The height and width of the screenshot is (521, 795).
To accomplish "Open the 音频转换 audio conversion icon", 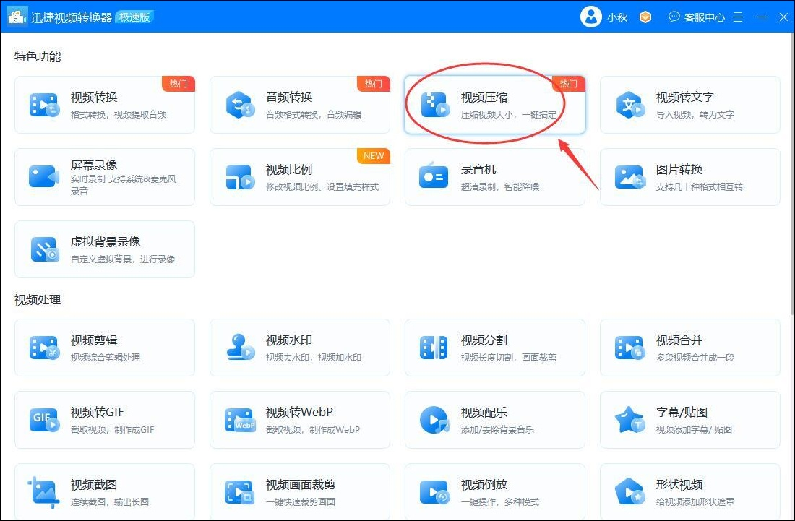I will pos(239,105).
